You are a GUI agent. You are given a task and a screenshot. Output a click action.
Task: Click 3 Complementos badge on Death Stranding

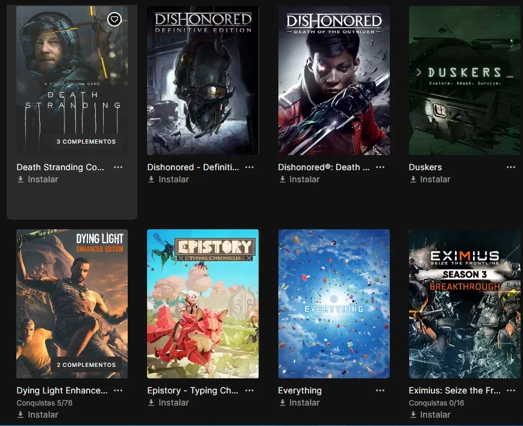point(86,142)
